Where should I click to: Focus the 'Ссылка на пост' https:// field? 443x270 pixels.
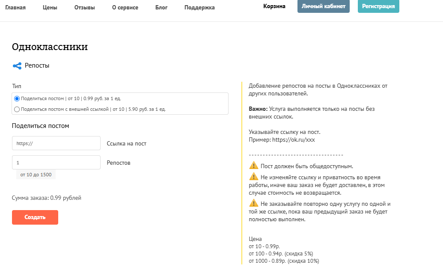coord(56,143)
